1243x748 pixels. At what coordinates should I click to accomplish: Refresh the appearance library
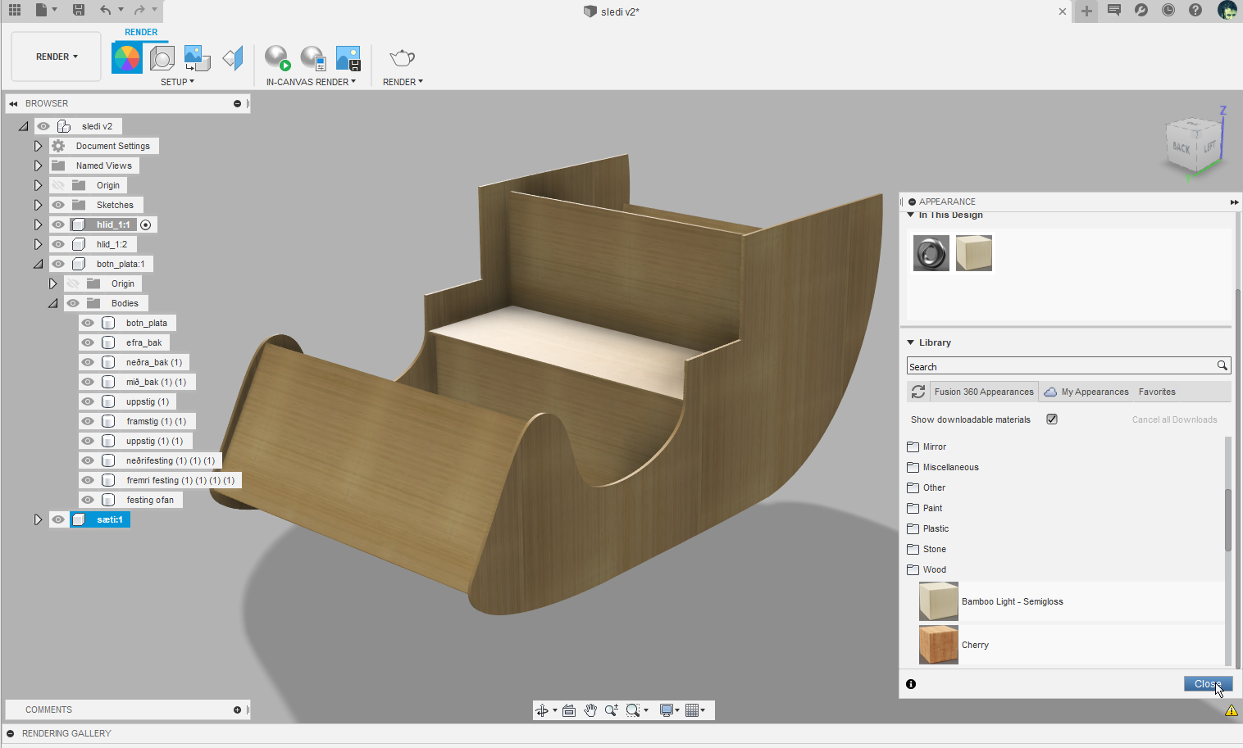coord(918,392)
